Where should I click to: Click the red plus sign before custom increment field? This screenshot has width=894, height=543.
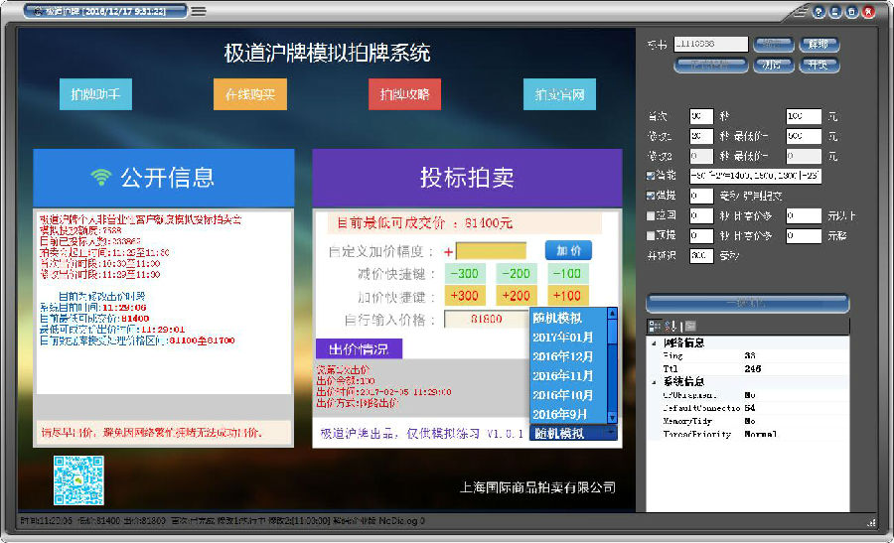(448, 251)
